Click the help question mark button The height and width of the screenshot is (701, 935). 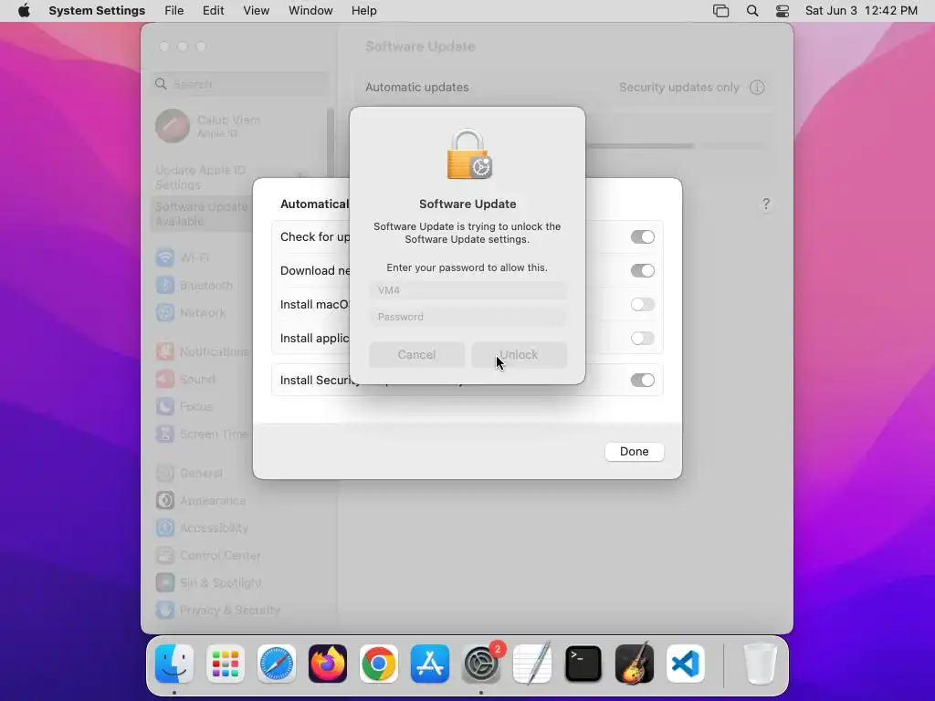[766, 204]
